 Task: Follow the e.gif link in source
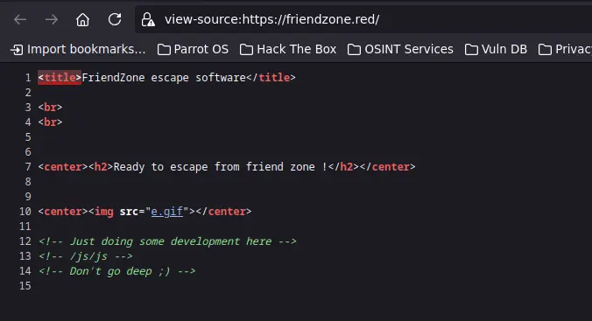[x=167, y=212]
